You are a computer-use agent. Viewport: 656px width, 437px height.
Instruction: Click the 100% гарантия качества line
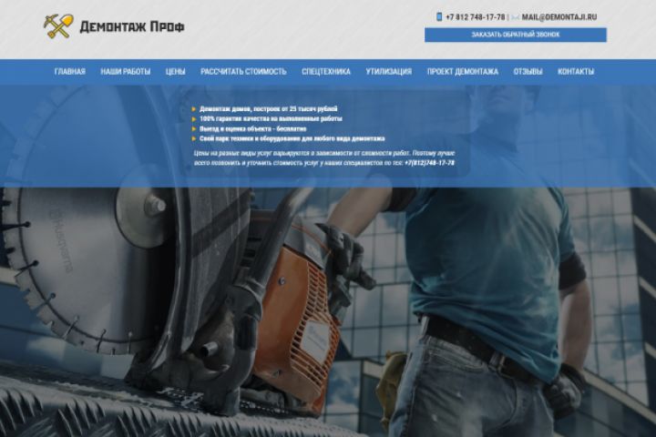(x=271, y=118)
